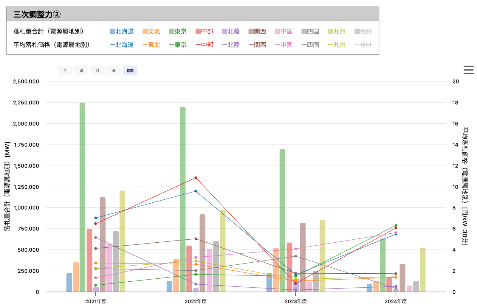
Task: Toggle 四国 bar series in 落札量合計 legend
Action: click(310, 31)
